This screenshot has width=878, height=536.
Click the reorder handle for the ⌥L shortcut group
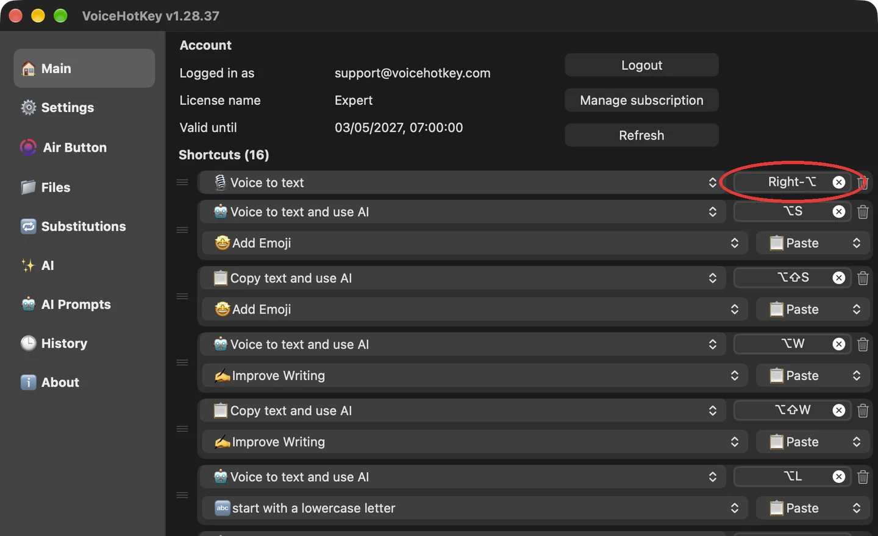pyautogui.click(x=182, y=495)
